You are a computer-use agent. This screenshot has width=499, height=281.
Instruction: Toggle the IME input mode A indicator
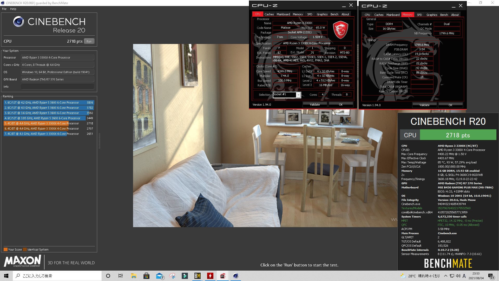[464, 276]
